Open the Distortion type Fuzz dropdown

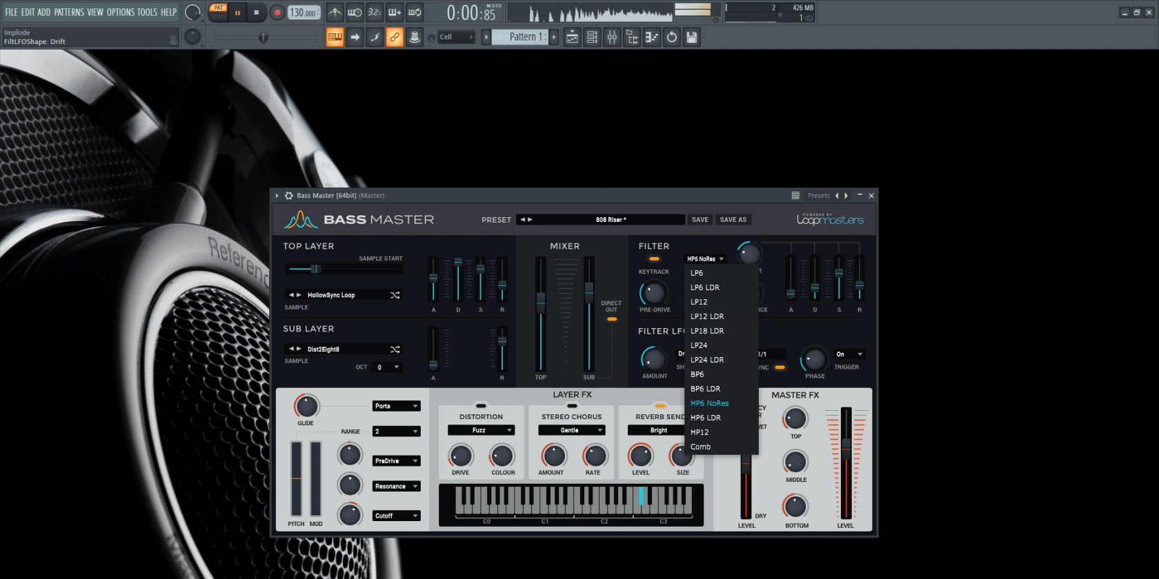point(481,430)
